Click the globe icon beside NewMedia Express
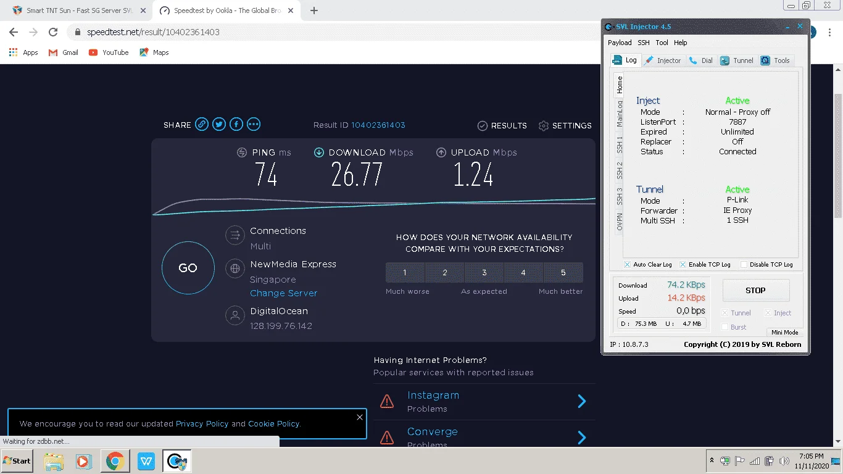 (235, 268)
